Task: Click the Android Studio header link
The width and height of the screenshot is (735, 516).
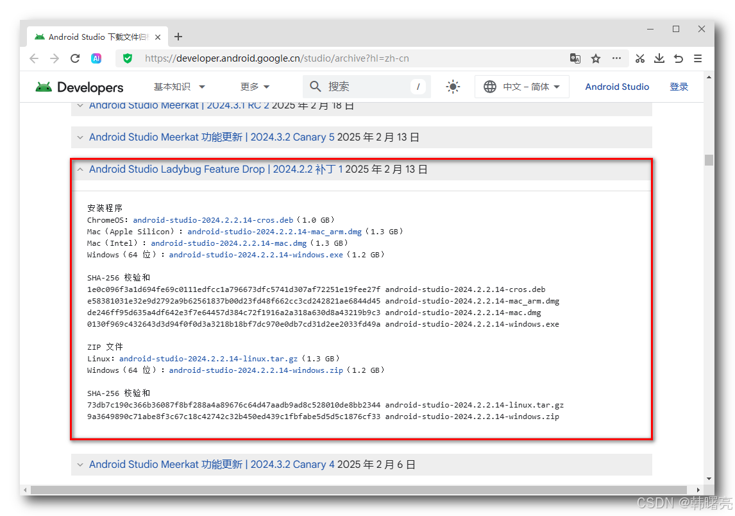Action: 617,87
